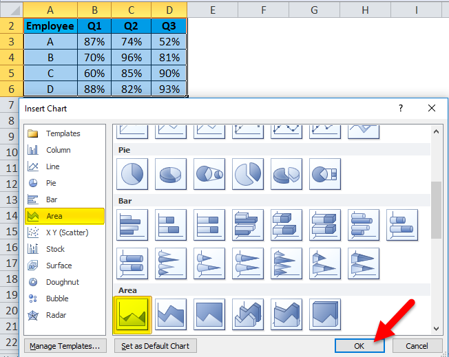Select row header 4
The image size is (449, 357).
tap(12, 58)
